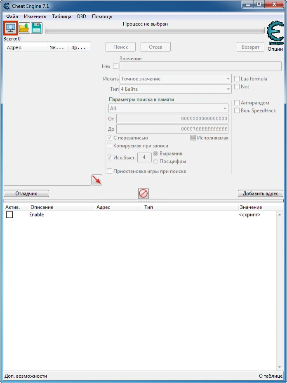Screen dimensions: 287x383
Task: Toggle С перезаписью checkbox
Action: click(x=109, y=138)
